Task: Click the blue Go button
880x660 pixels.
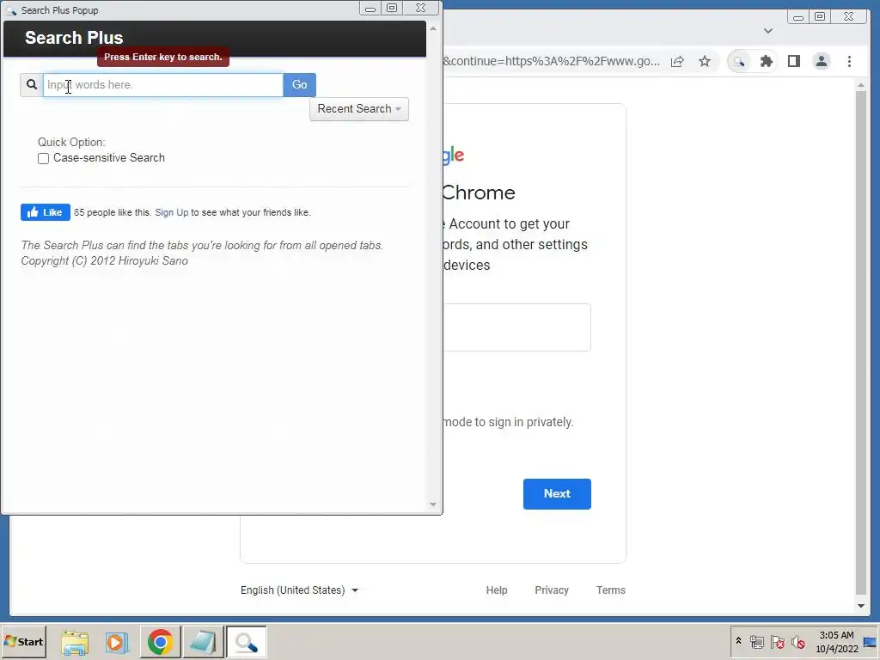Action: point(300,85)
